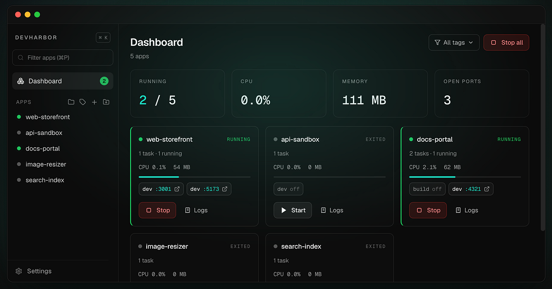
Task: Click green status dot on web-storefront card
Action: coord(141,139)
